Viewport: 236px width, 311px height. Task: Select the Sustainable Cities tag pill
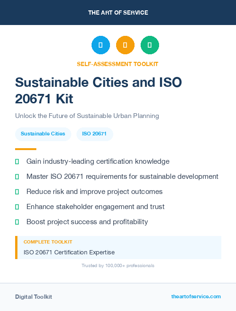[x=43, y=134]
